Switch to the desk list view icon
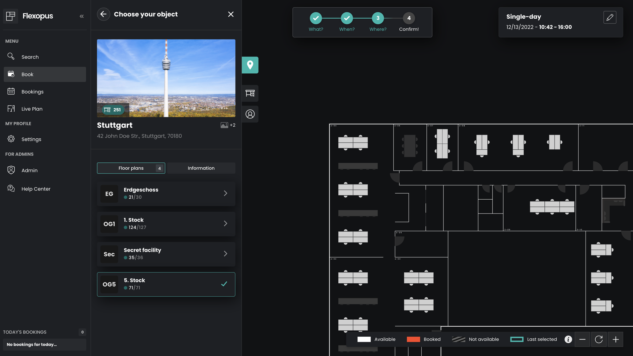Screen dimensions: 633x356 (250, 93)
